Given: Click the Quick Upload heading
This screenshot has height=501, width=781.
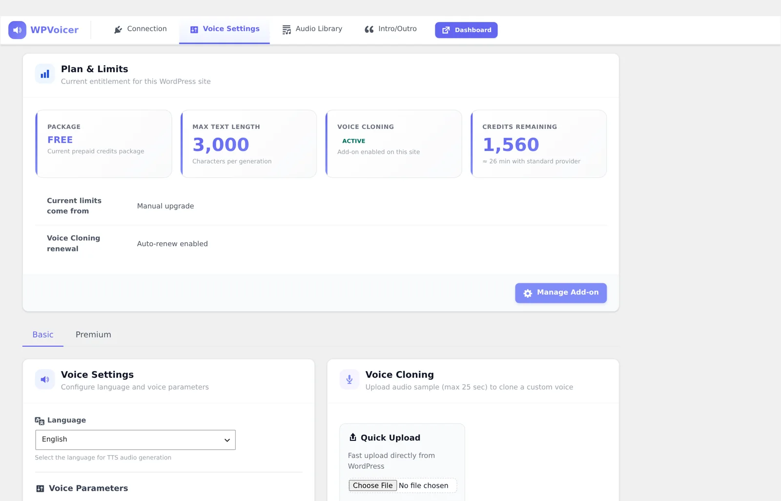Looking at the screenshot, I should tap(390, 438).
